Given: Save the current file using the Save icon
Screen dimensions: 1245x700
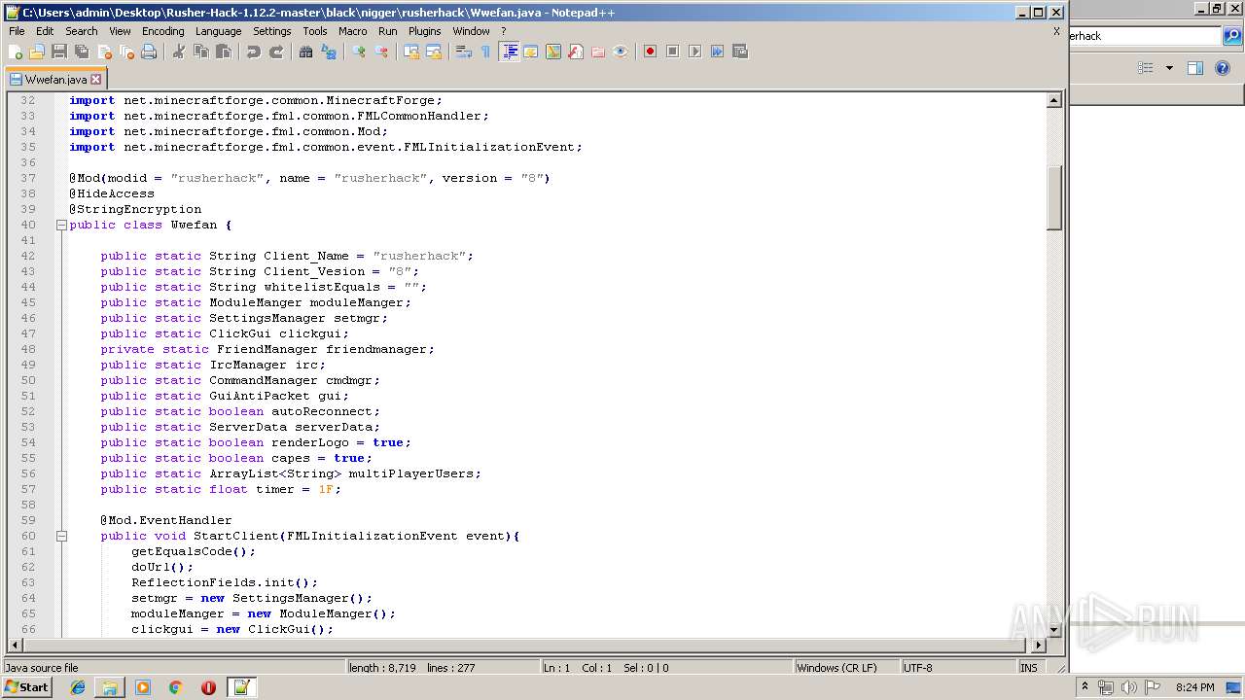Looking at the screenshot, I should (59, 52).
